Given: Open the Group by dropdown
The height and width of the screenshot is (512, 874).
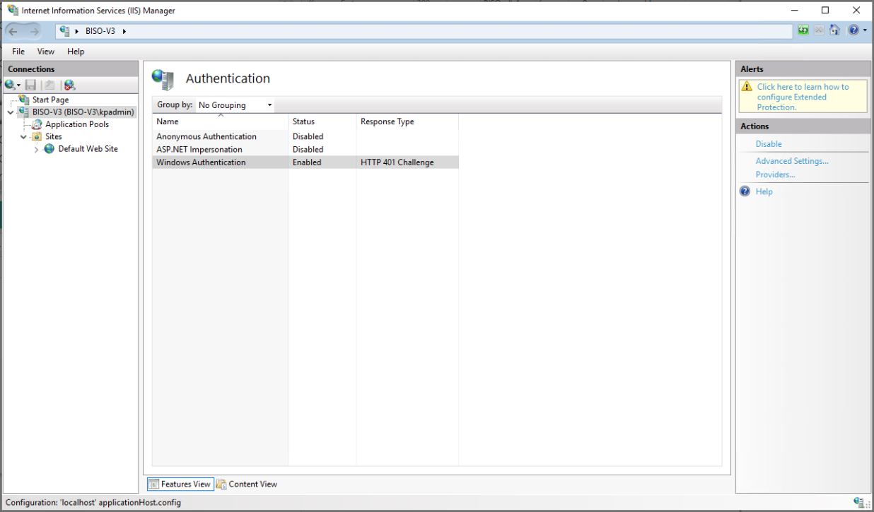Looking at the screenshot, I should pos(235,105).
